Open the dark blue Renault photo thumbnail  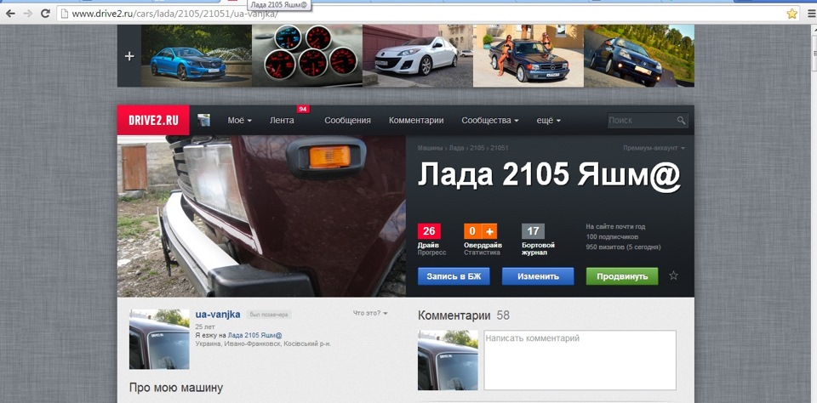click(x=639, y=56)
